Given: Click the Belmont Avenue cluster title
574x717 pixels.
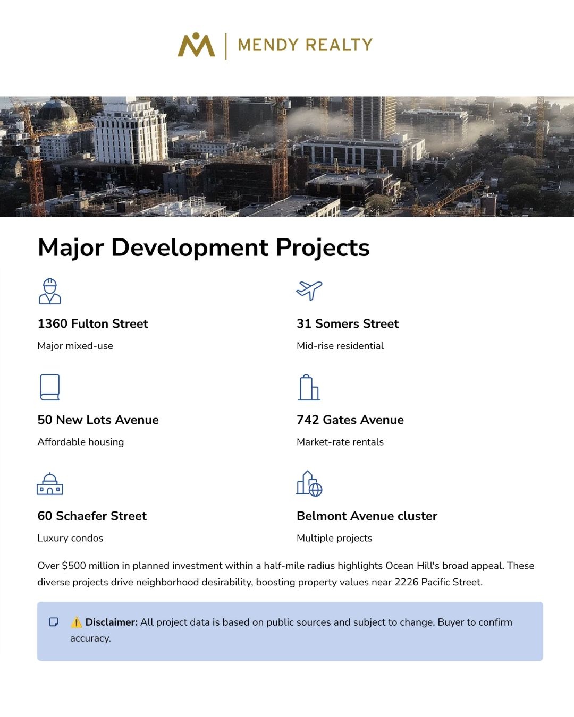Looking at the screenshot, I should click(367, 516).
